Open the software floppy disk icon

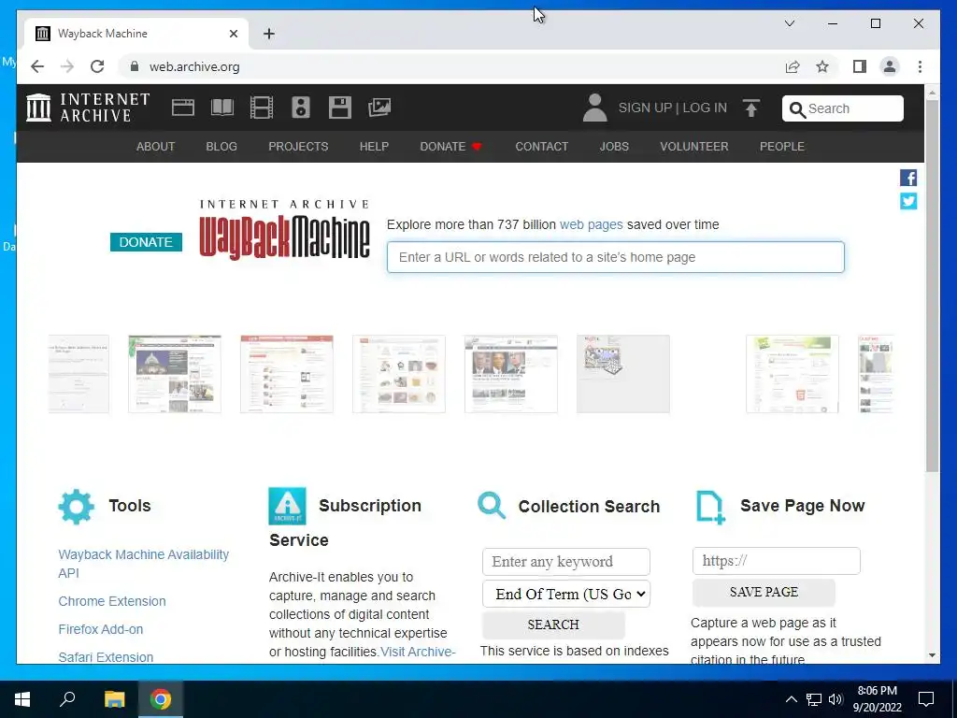pos(339,108)
